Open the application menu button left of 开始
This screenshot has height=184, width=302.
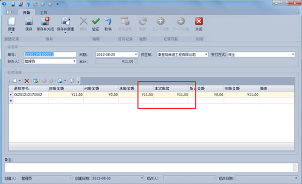click(x=10, y=12)
